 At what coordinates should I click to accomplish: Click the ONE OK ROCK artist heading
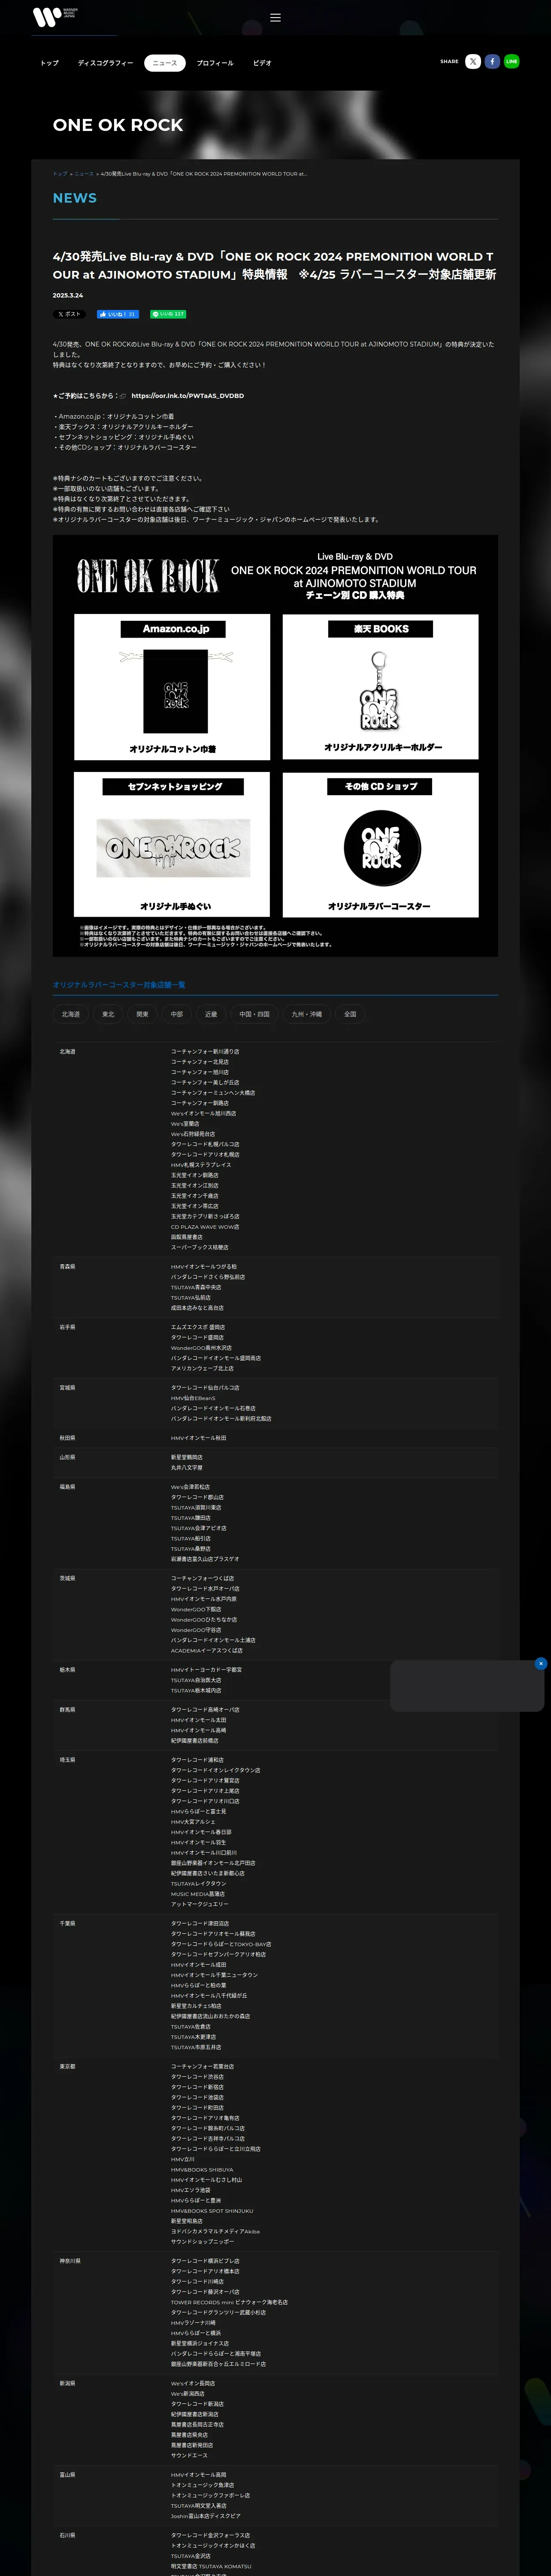pyautogui.click(x=118, y=125)
